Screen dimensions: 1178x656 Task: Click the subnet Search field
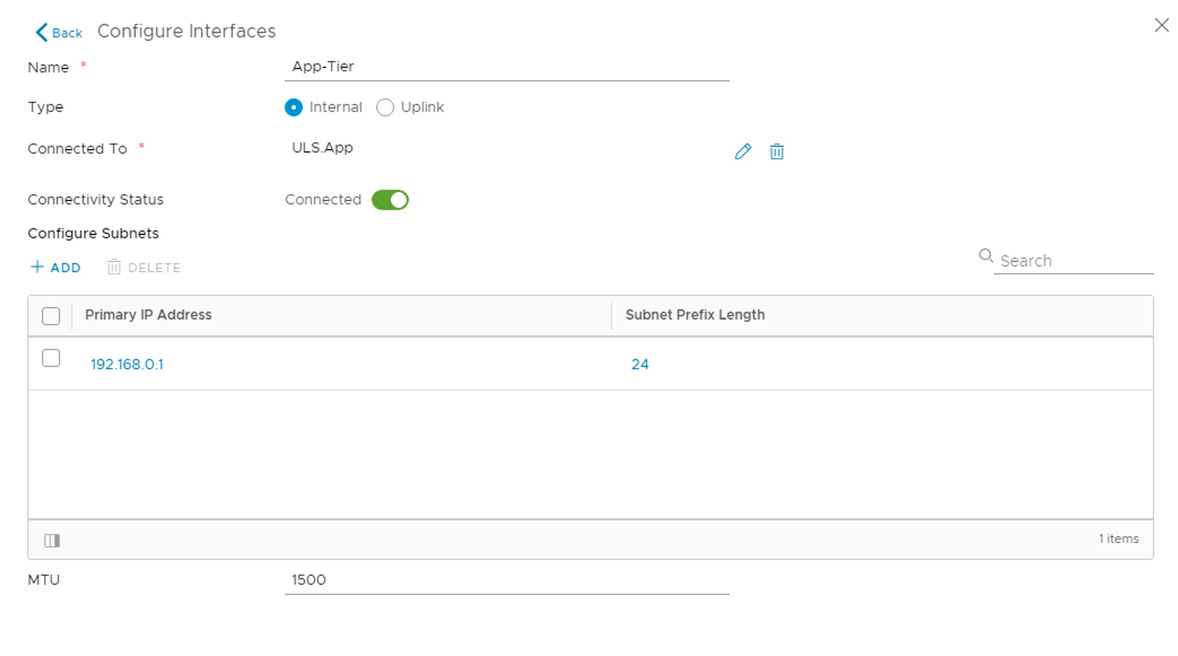(1073, 261)
